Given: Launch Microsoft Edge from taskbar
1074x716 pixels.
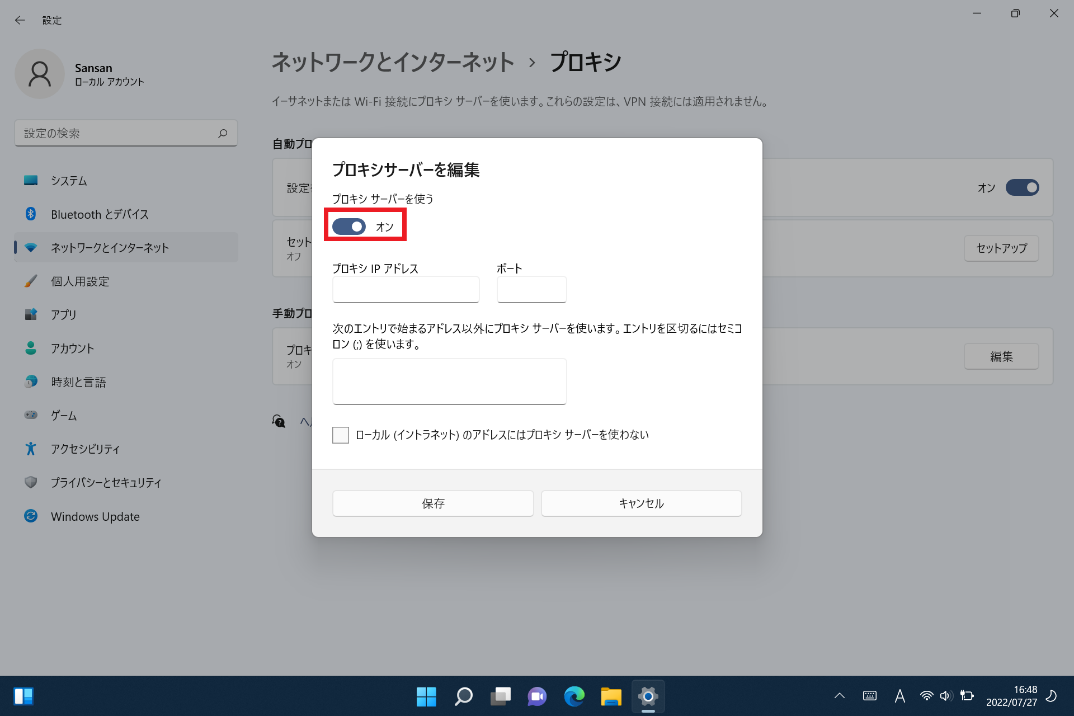Looking at the screenshot, I should point(574,696).
